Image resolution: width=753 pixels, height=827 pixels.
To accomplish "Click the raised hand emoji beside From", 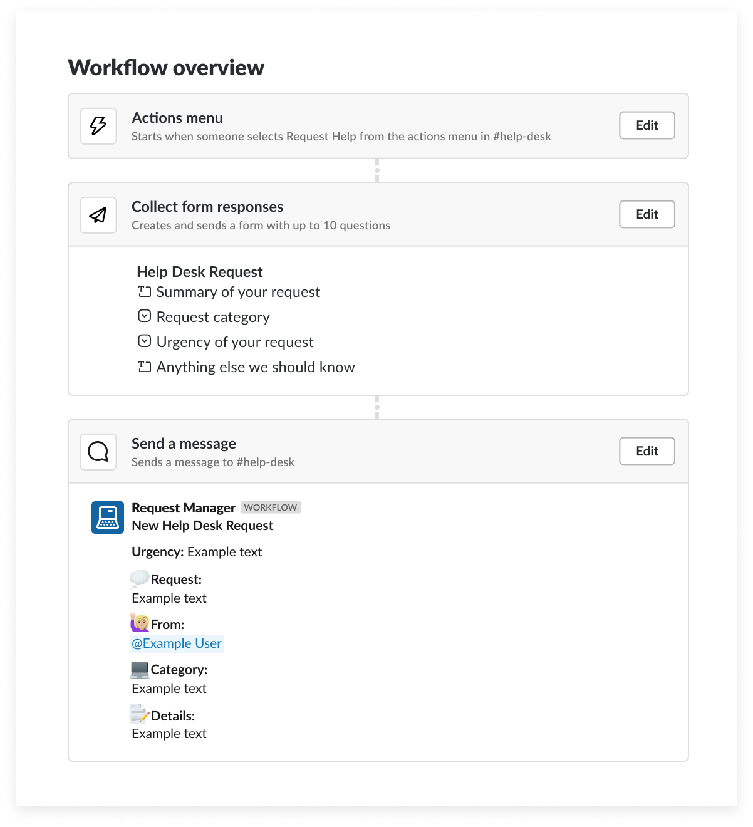I will (139, 623).
